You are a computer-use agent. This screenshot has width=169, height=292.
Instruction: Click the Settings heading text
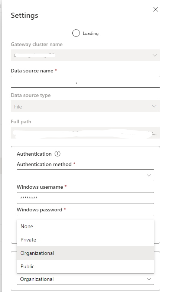click(x=25, y=16)
